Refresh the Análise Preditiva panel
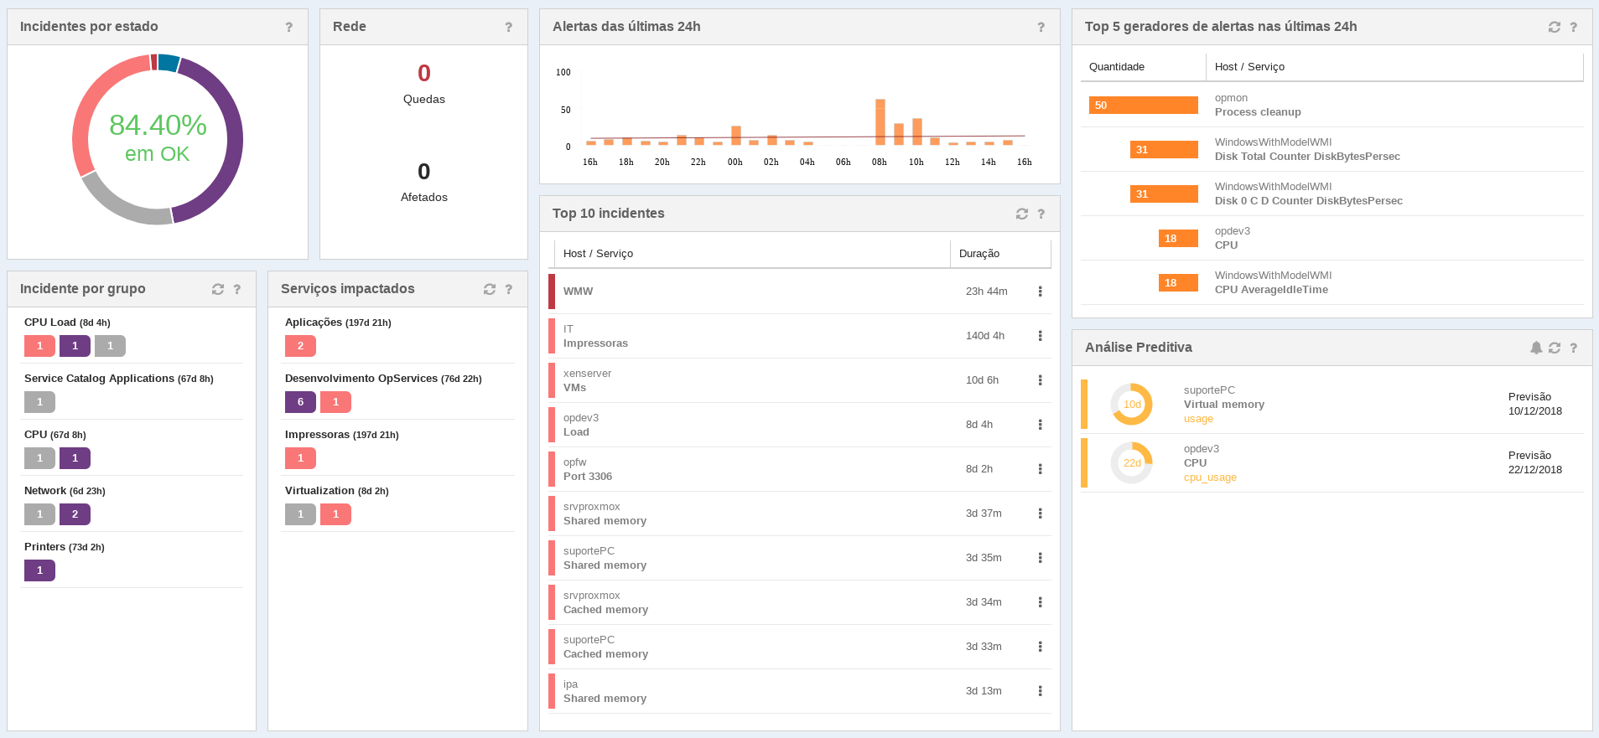1599x738 pixels. [x=1555, y=348]
